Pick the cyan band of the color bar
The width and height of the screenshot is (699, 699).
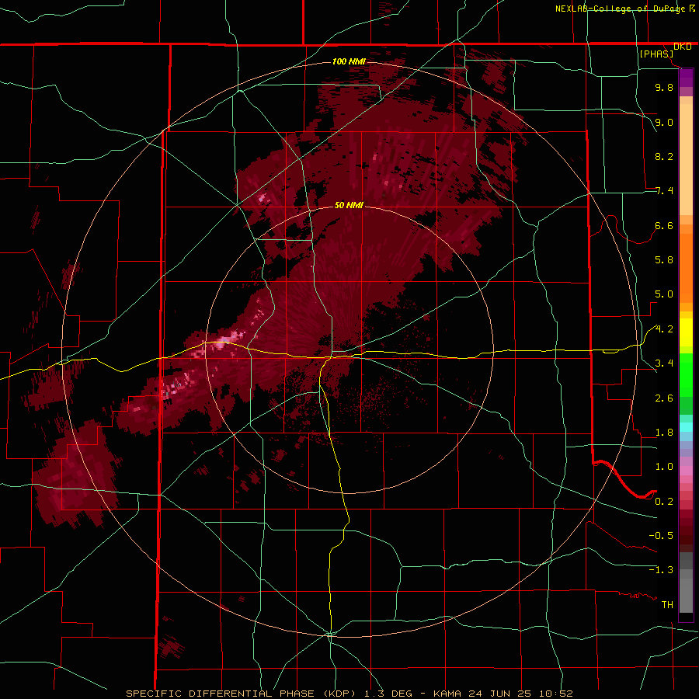point(686,427)
